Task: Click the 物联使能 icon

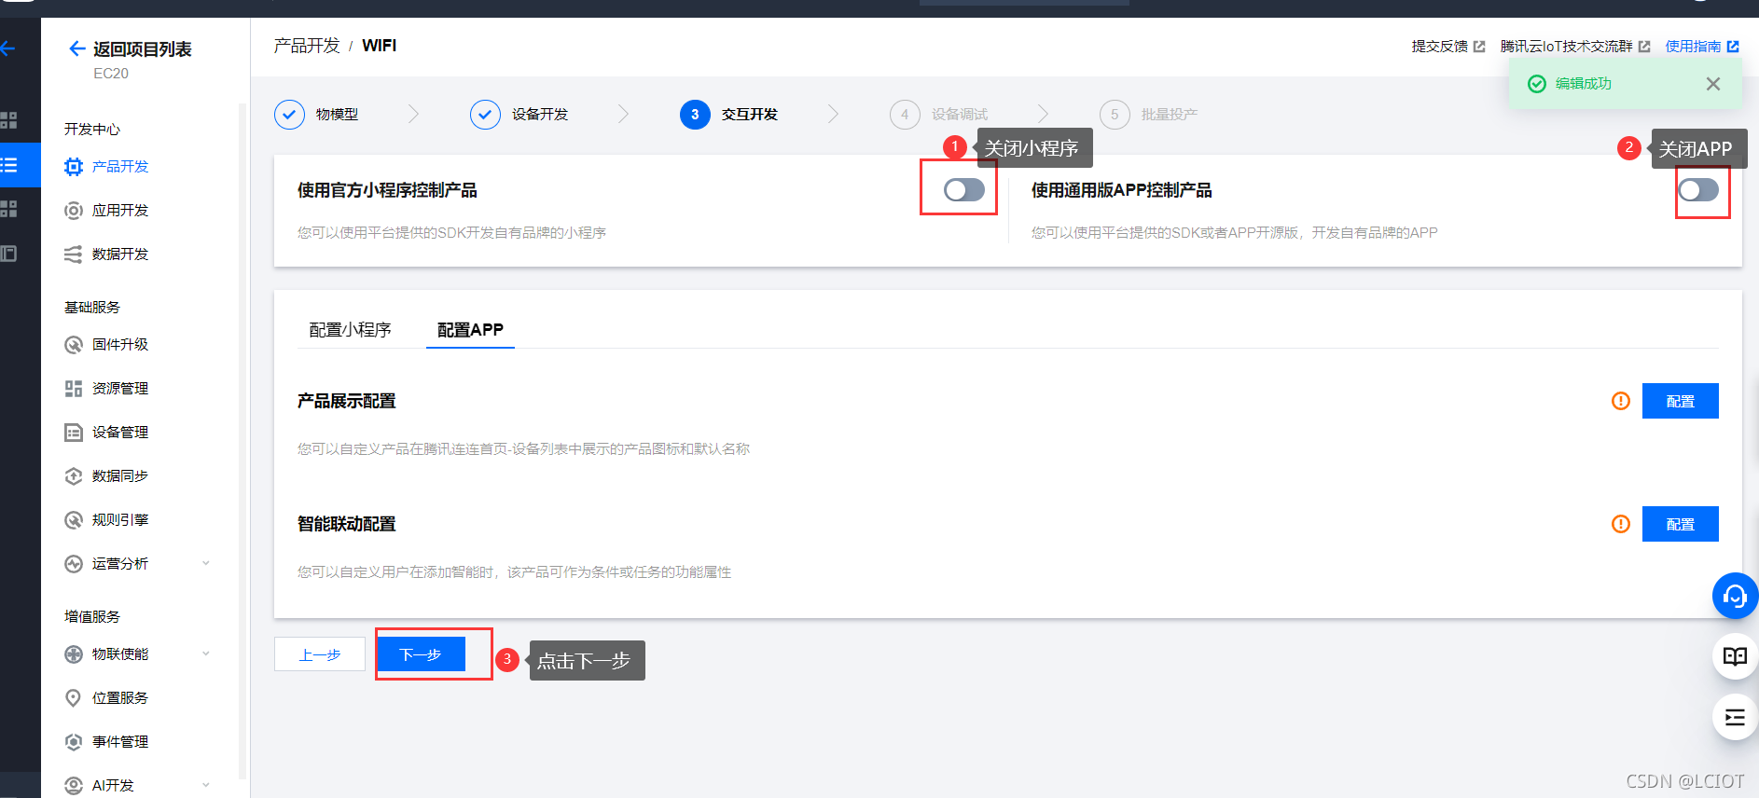Action: [x=74, y=654]
